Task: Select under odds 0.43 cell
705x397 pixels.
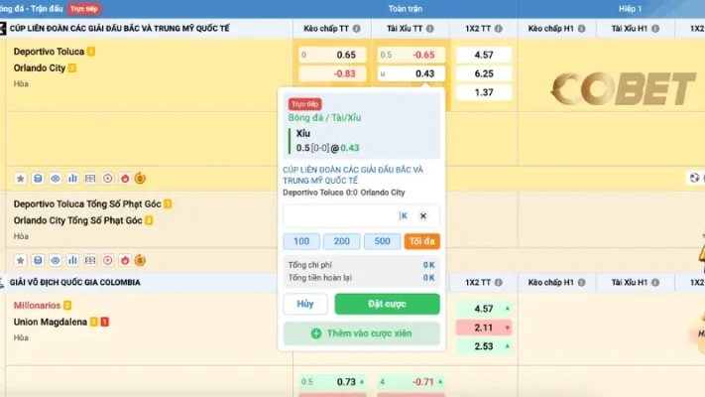Action: 411,73
